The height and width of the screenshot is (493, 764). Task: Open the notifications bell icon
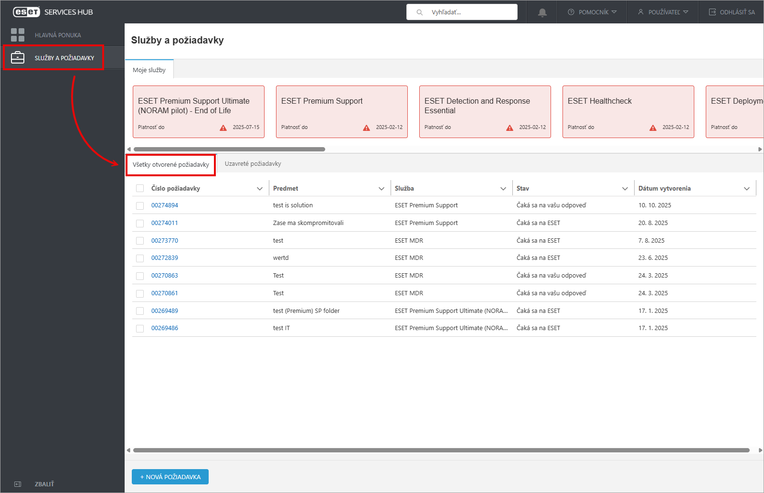coord(542,12)
